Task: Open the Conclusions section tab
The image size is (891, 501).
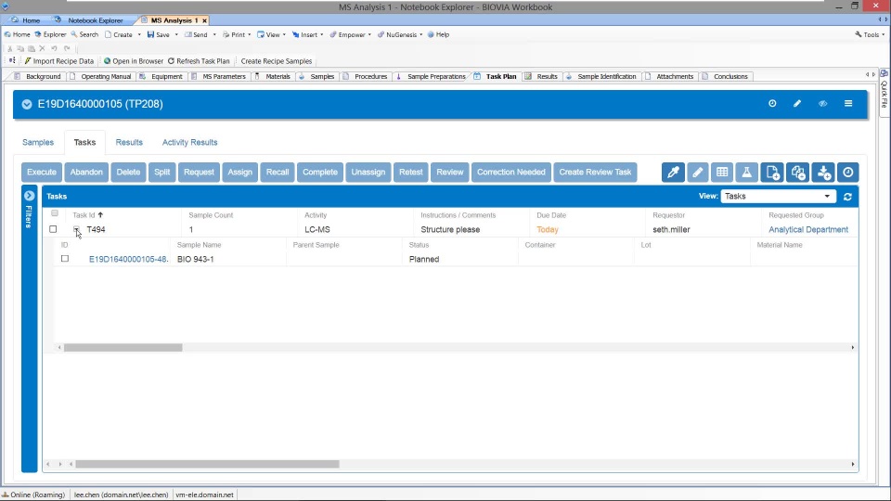Action: 726,76
